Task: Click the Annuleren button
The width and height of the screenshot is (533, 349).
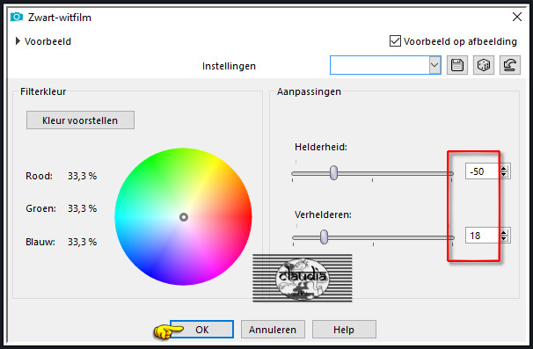Action: [x=273, y=330]
